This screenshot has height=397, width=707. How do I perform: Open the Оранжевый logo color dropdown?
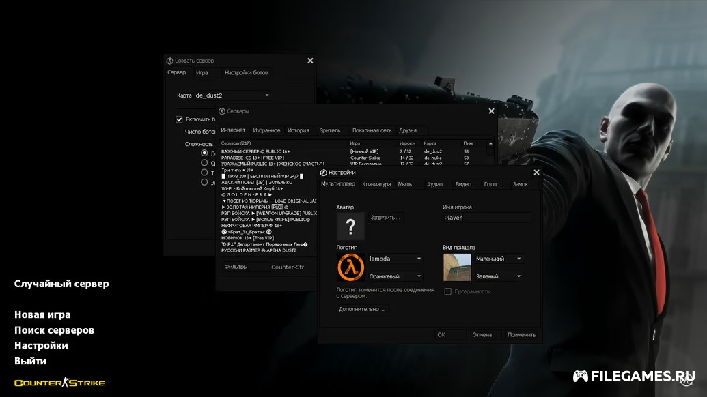coord(396,276)
